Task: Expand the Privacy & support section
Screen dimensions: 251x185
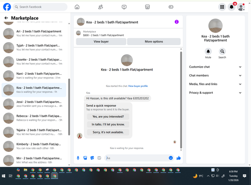Action: coord(215,93)
